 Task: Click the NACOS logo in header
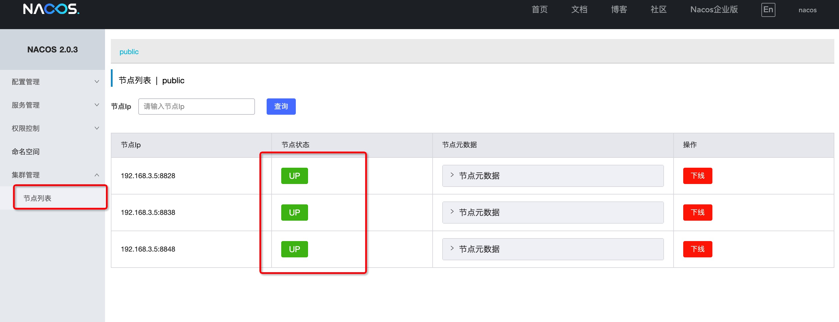[51, 9]
